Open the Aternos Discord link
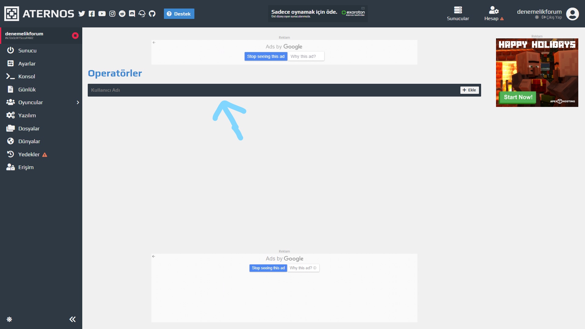 (132, 14)
